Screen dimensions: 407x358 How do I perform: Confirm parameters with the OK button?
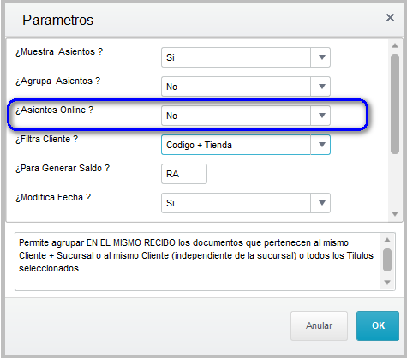378,325
